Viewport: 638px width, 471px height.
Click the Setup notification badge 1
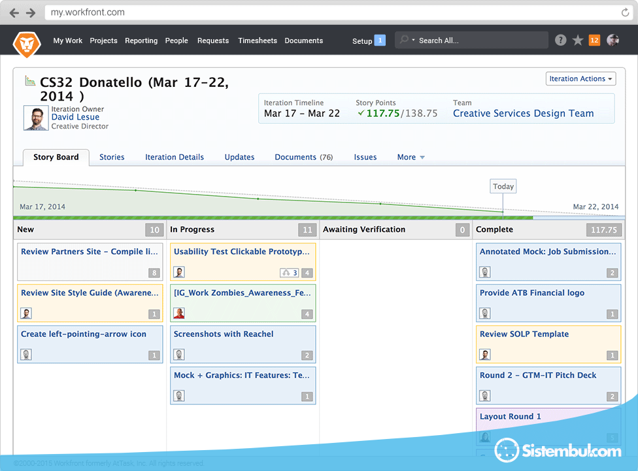[x=380, y=41]
